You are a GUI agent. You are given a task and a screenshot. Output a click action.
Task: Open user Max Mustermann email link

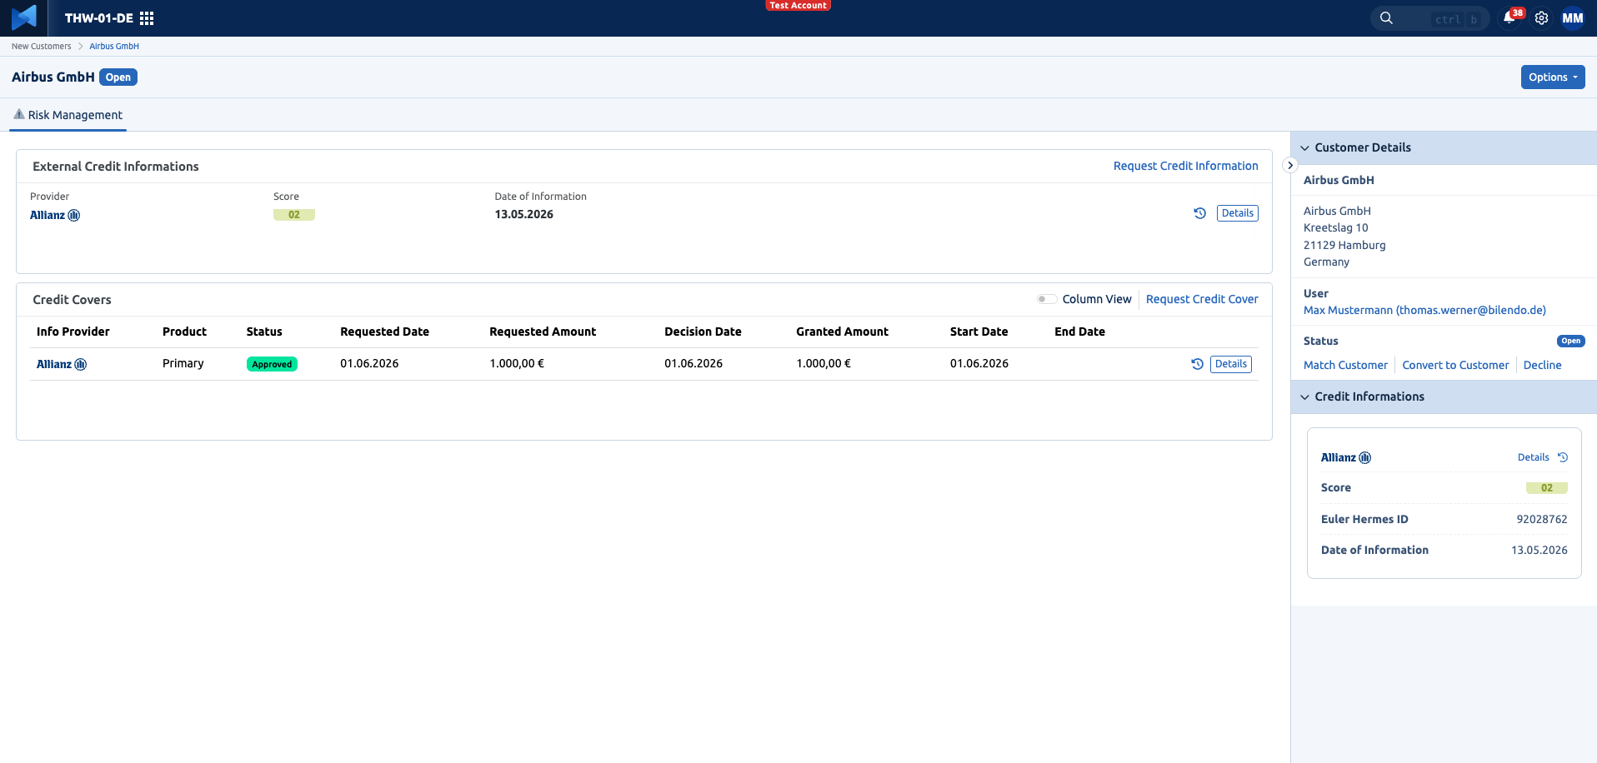[1425, 310]
